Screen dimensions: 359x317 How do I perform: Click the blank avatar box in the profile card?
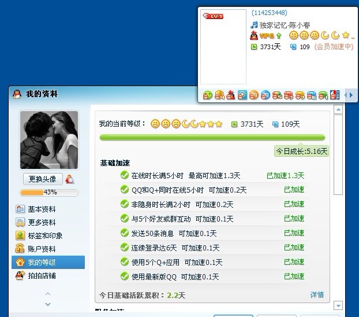223,47
